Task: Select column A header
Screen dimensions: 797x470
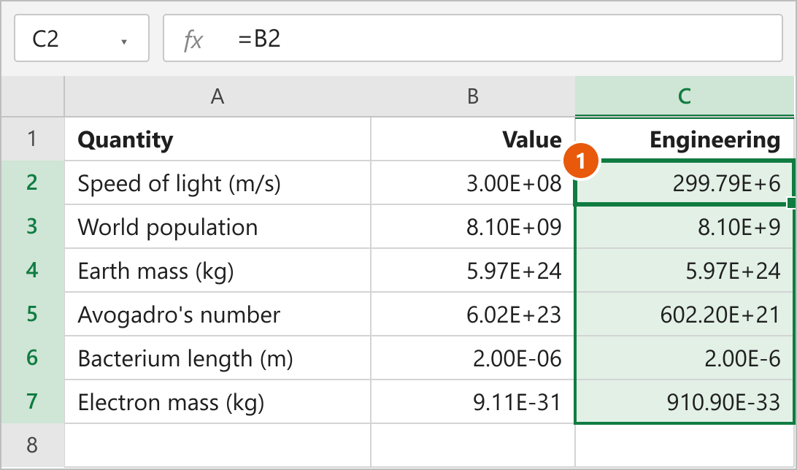Action: click(x=217, y=96)
